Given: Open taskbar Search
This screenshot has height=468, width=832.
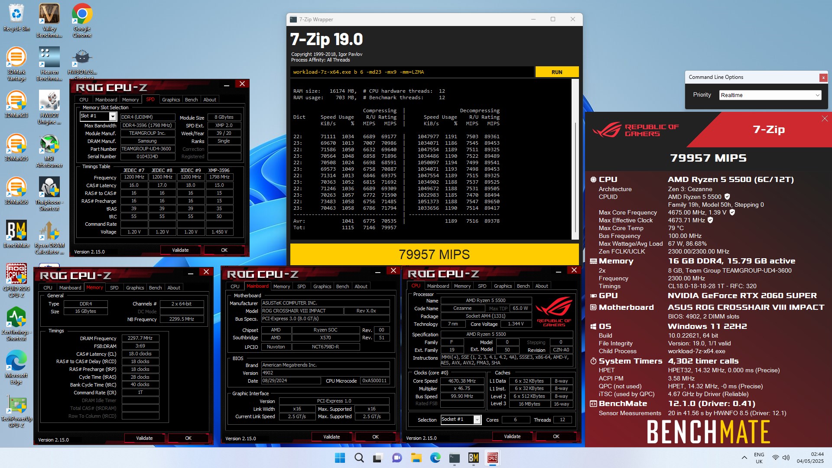Looking at the screenshot, I should (359, 458).
